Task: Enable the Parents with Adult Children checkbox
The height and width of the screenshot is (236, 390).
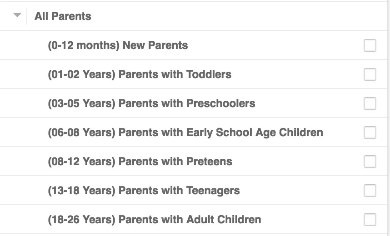Action: click(x=370, y=220)
